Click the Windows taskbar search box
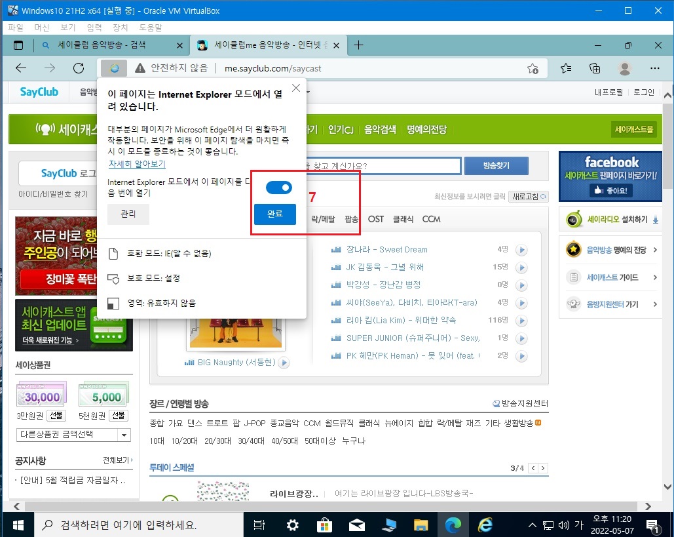The image size is (674, 537). tap(138, 525)
